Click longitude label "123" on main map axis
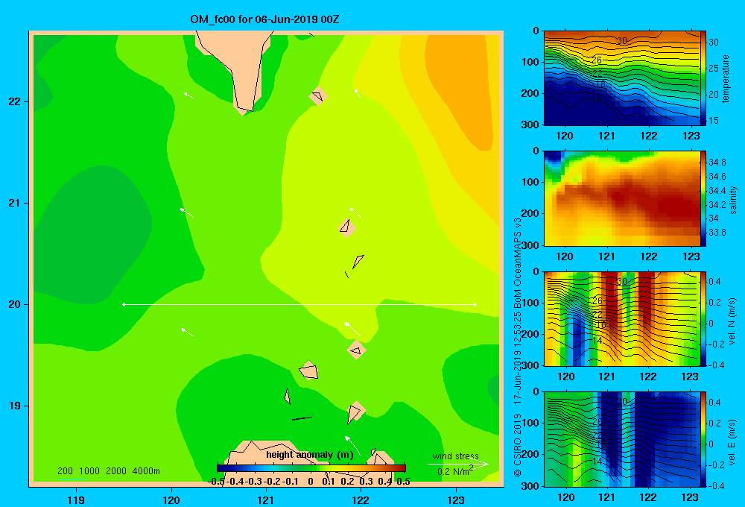 pos(456,500)
